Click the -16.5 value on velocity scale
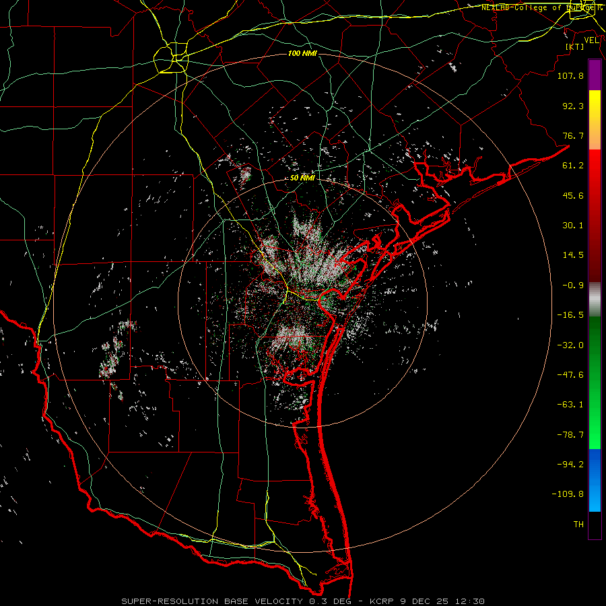 point(570,315)
